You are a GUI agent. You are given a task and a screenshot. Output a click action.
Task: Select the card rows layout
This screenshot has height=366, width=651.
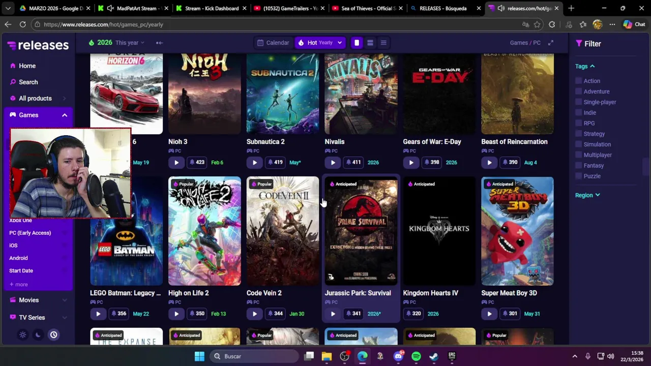(370, 43)
